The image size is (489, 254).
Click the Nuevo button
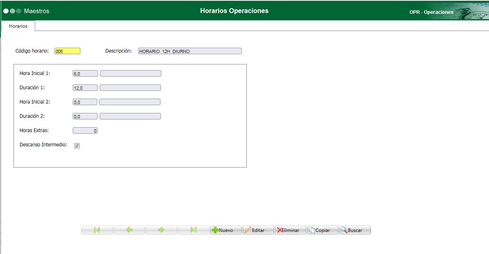[226, 230]
